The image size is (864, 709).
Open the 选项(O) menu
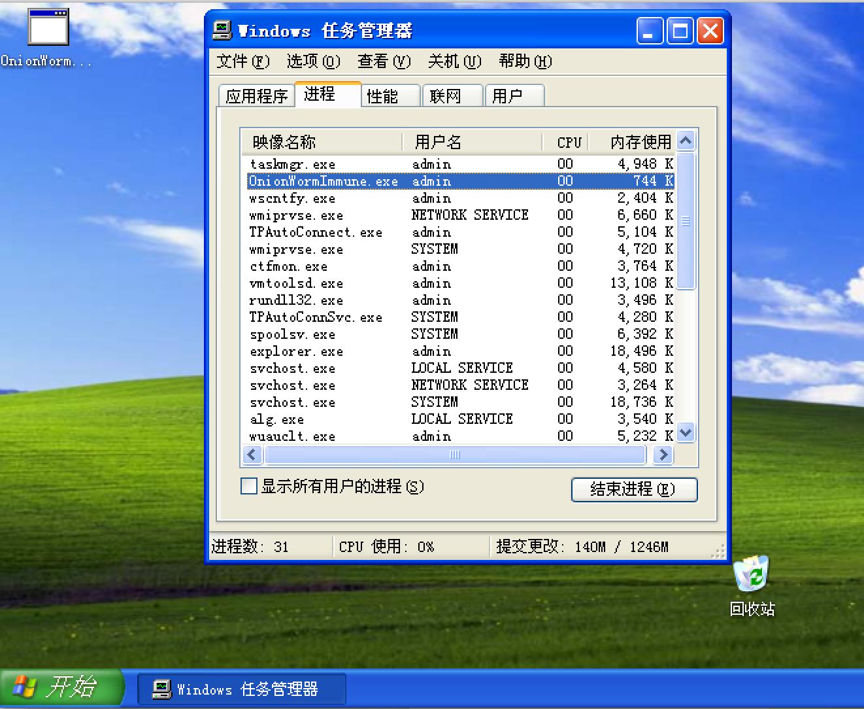(x=313, y=61)
